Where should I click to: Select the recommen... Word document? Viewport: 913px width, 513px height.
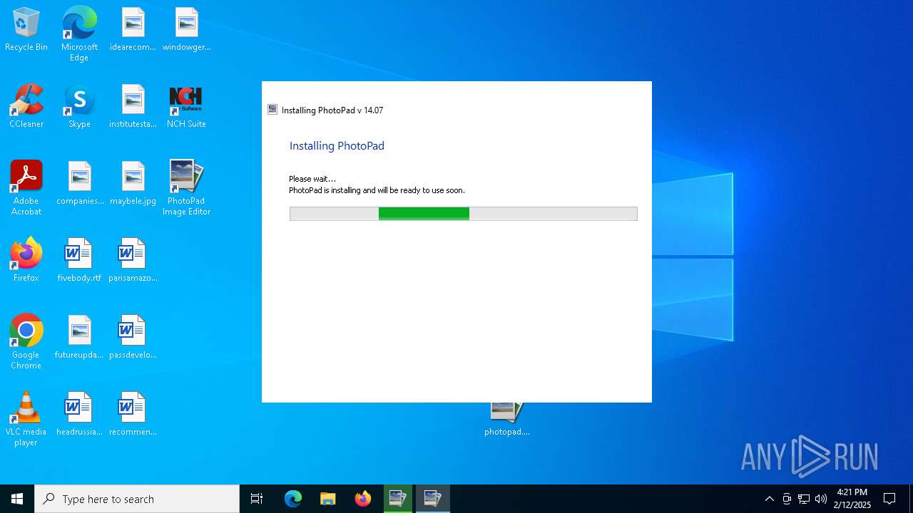pos(133,414)
